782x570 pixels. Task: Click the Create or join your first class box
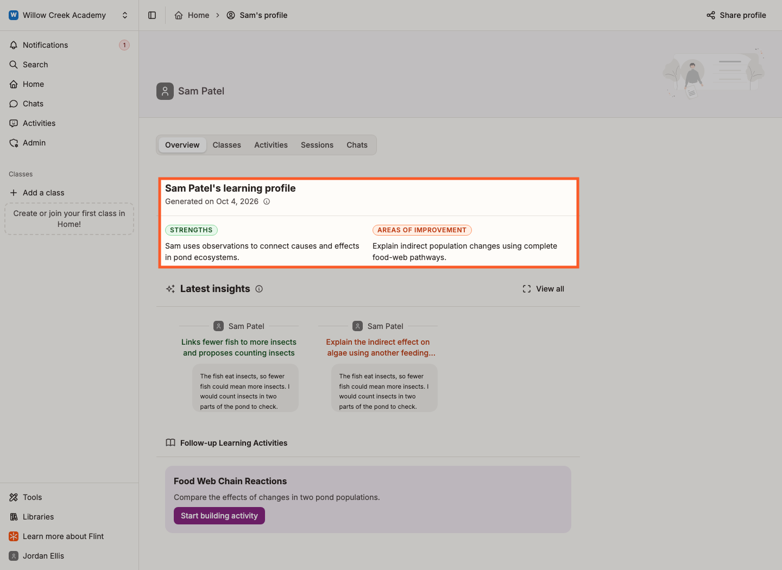pos(69,219)
